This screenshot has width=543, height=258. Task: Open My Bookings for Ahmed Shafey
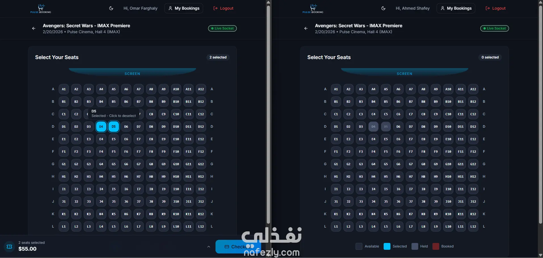point(456,8)
